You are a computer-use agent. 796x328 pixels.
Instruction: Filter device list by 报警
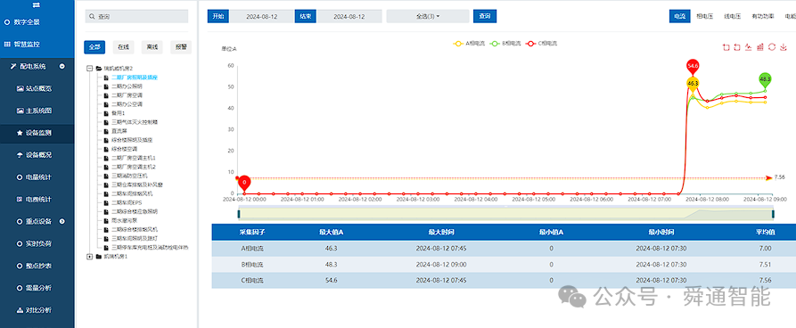coord(181,47)
